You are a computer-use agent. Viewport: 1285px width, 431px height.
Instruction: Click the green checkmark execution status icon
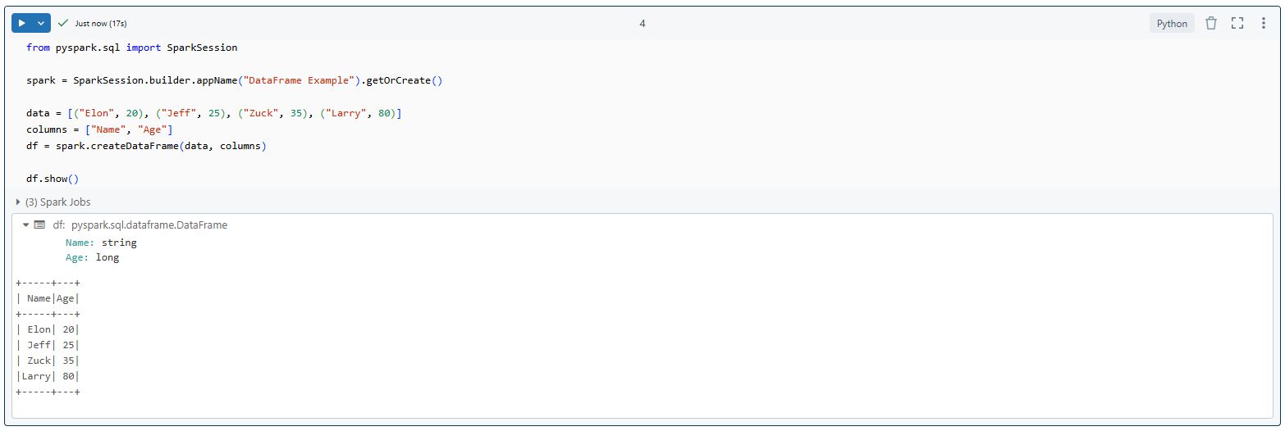coord(63,23)
